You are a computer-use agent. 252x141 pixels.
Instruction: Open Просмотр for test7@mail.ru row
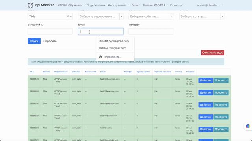[221, 129]
